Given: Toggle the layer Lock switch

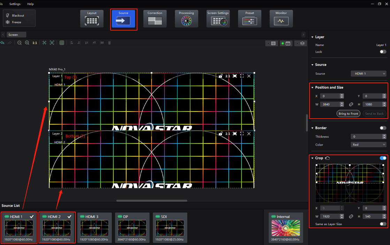Looking at the screenshot, I should pos(383,52).
